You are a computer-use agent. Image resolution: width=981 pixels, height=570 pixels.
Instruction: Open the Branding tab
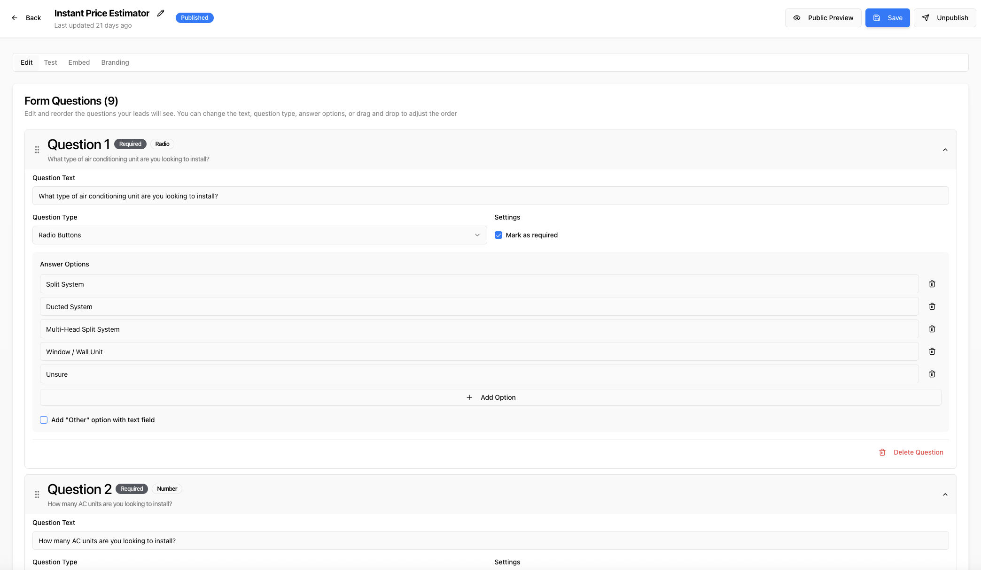pyautogui.click(x=115, y=62)
